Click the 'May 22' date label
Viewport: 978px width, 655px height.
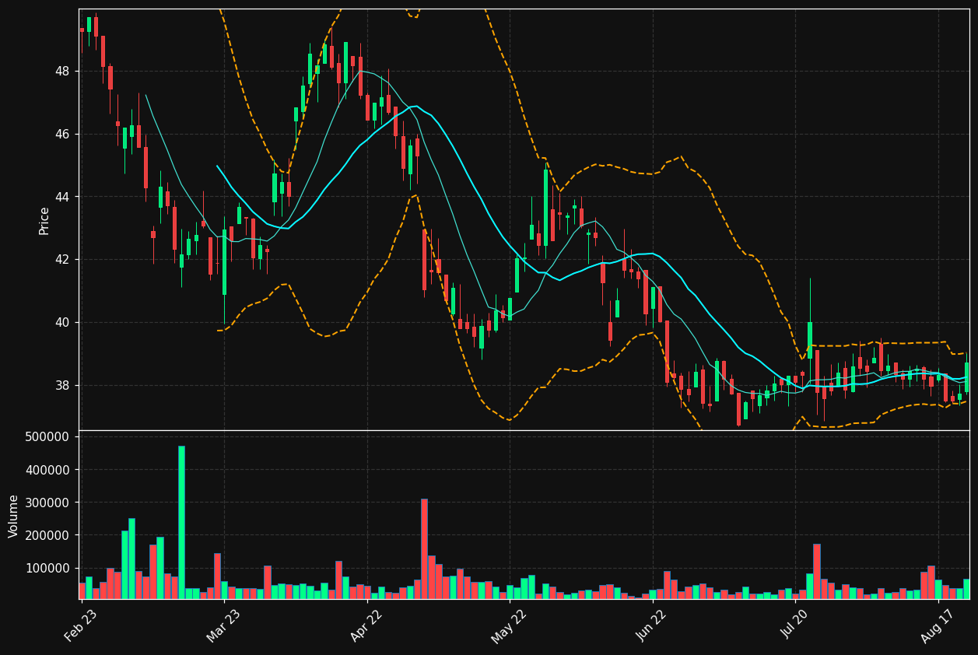pos(509,625)
